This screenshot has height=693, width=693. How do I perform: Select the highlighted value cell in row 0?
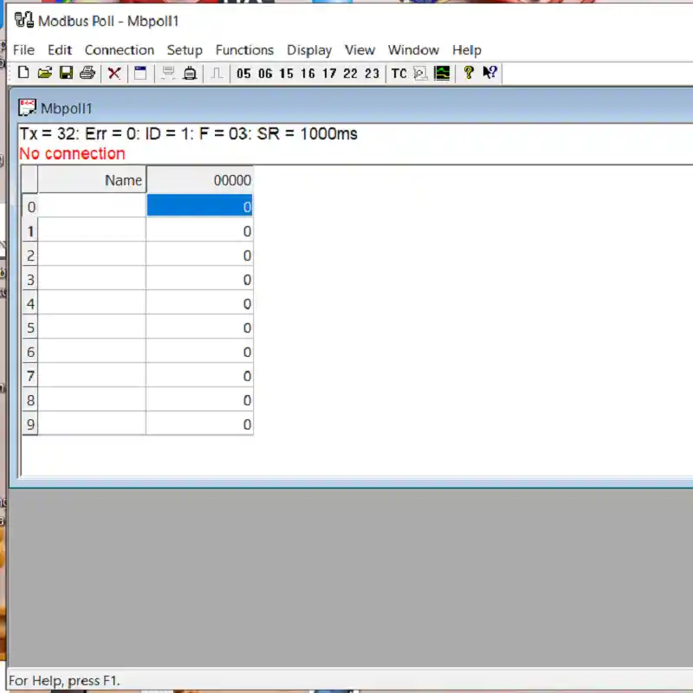[199, 206]
